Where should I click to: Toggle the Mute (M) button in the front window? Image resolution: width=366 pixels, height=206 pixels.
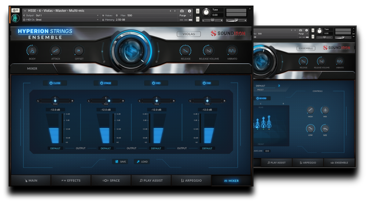pos(198,19)
